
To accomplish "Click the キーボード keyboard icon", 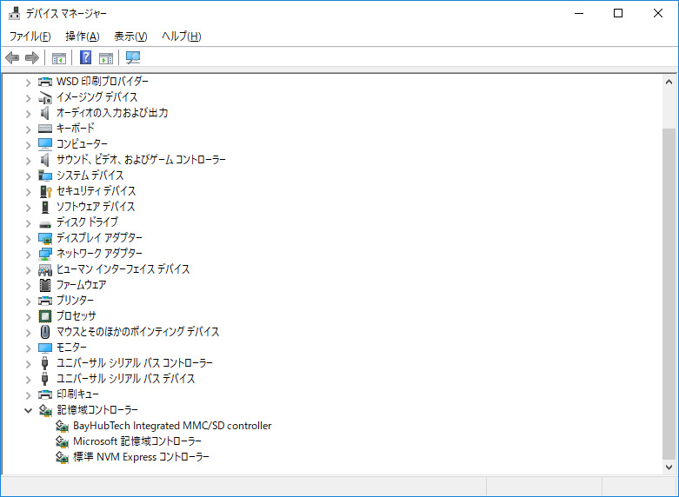I will pos(45,129).
